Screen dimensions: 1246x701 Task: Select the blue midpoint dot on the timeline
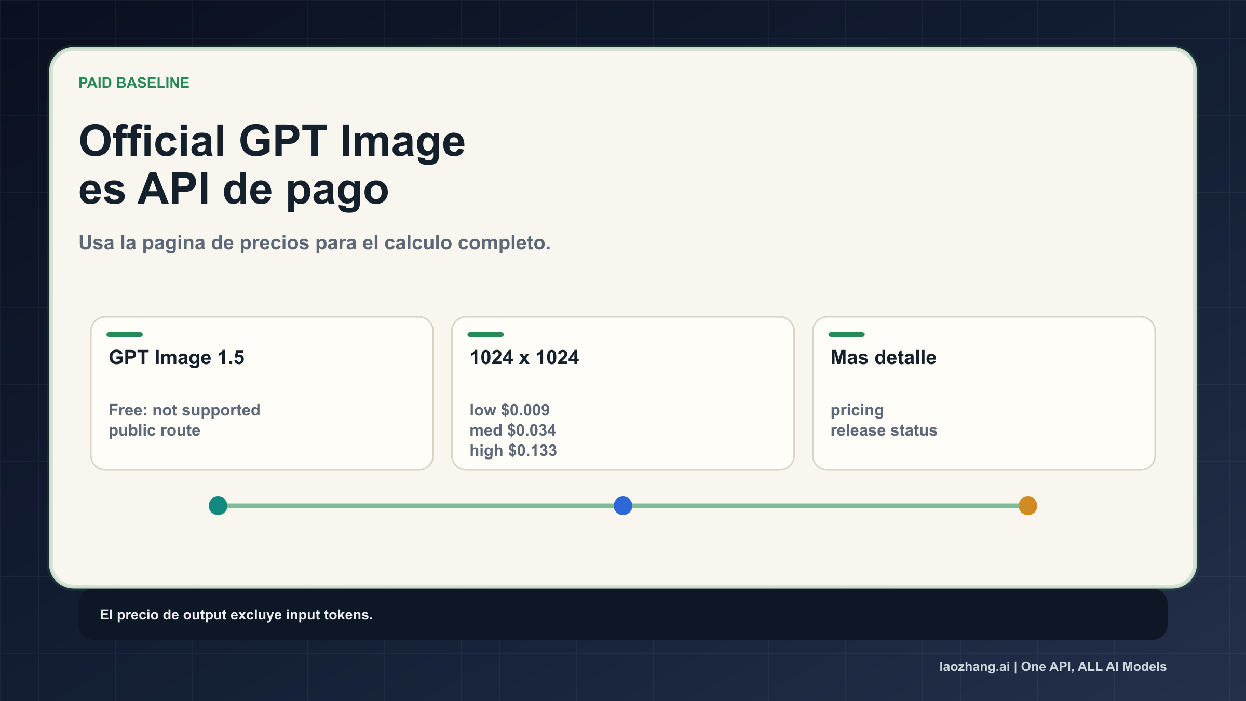point(623,505)
